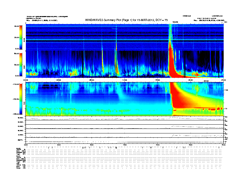
Task: Click the RAD1 color scale bar
Action: [21, 65]
